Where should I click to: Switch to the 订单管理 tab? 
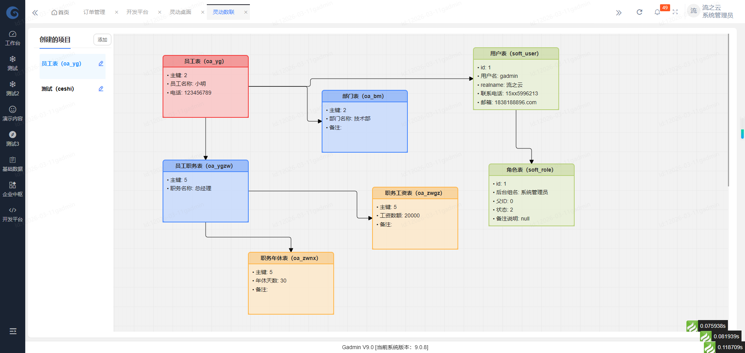[x=94, y=12]
